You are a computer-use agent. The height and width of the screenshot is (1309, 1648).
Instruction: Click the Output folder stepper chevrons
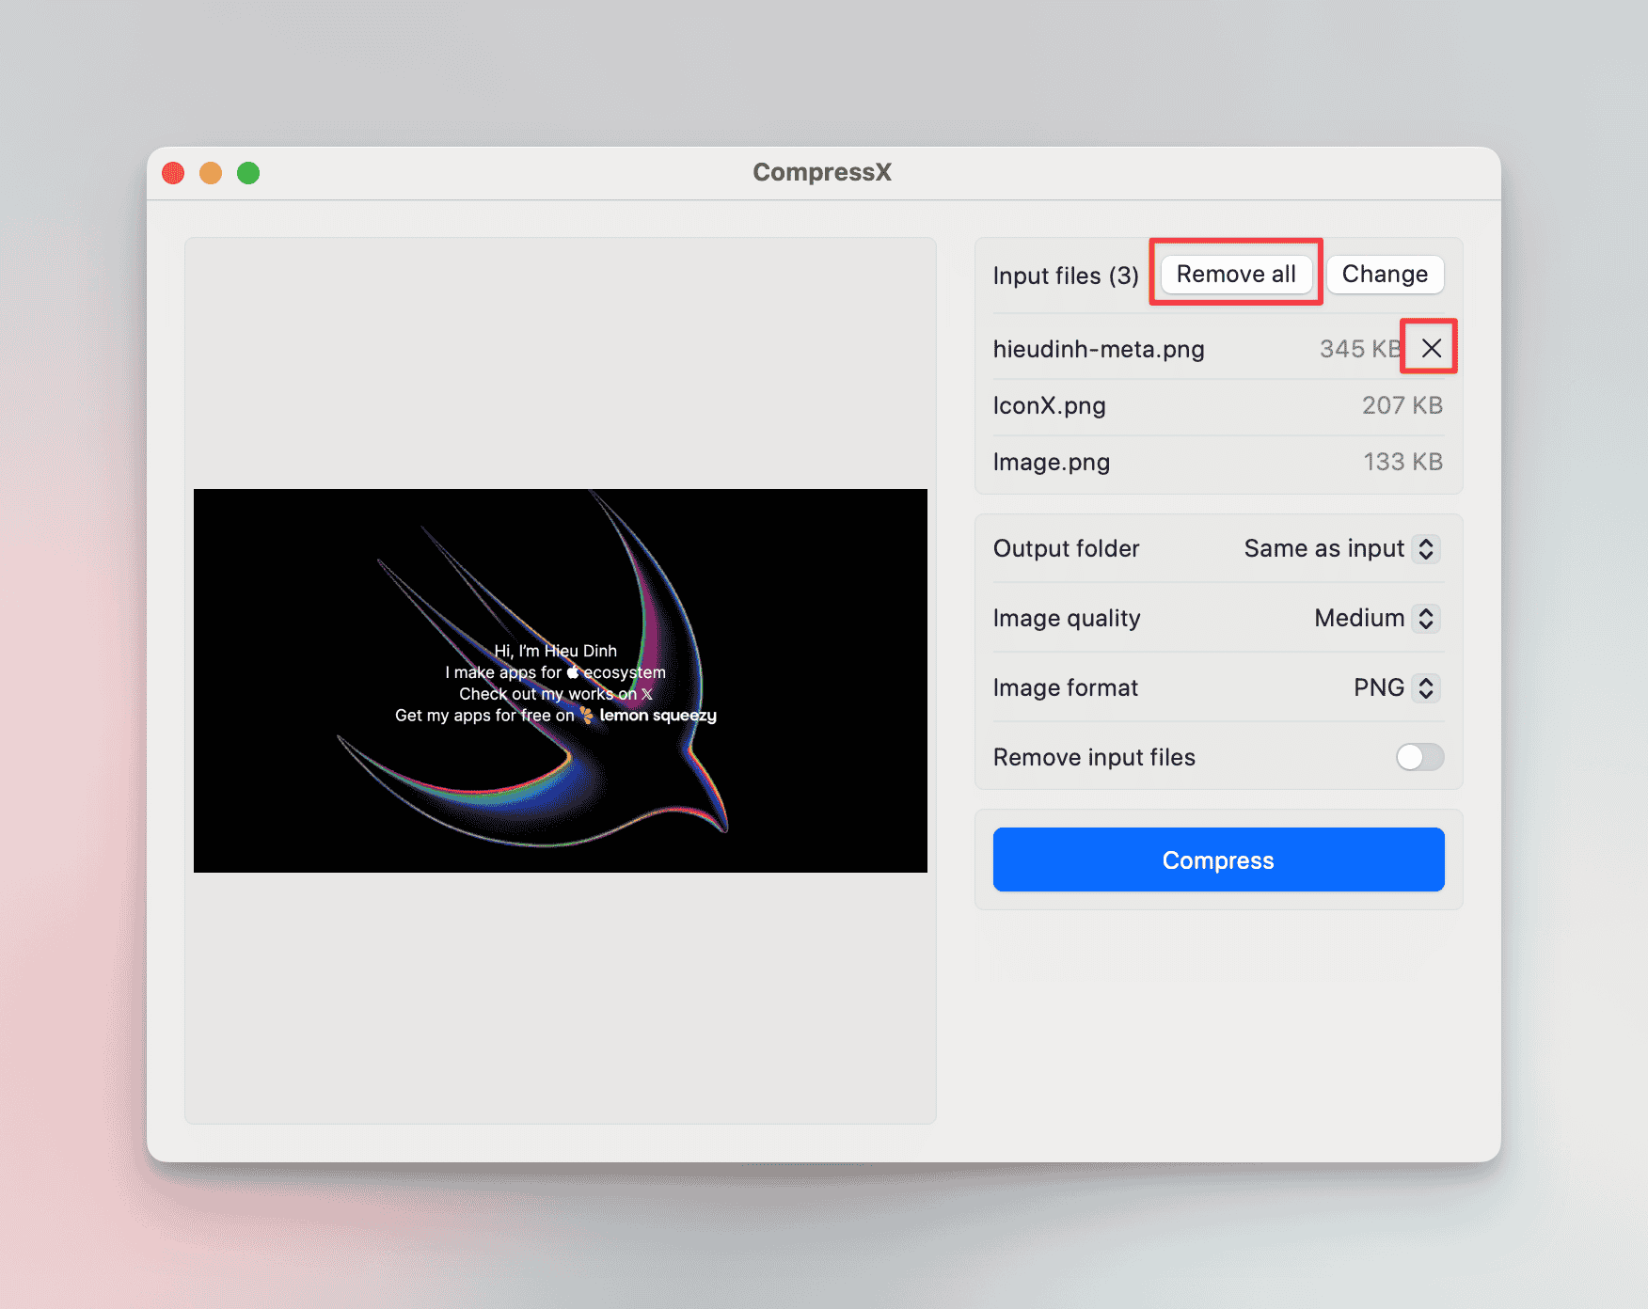pyautogui.click(x=1427, y=548)
